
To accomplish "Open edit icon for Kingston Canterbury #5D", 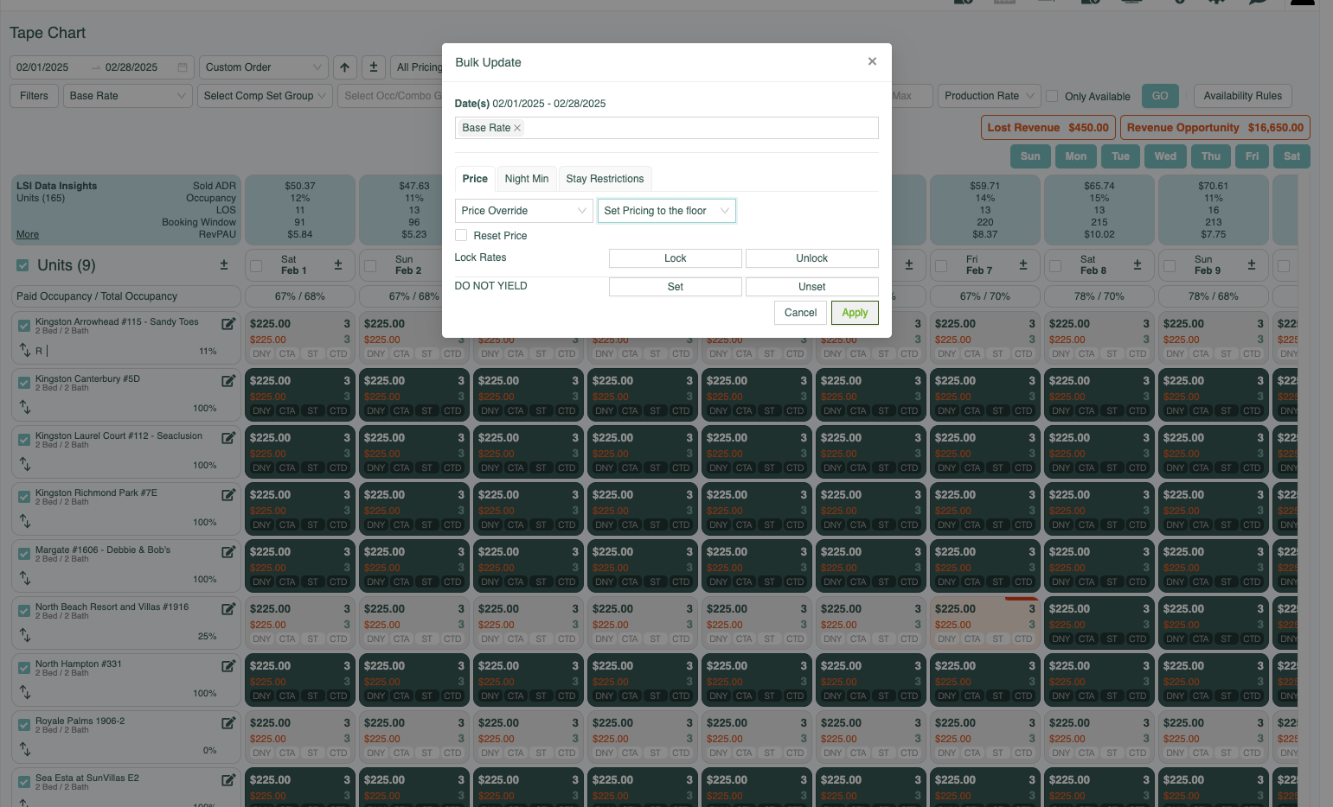I will click(228, 381).
